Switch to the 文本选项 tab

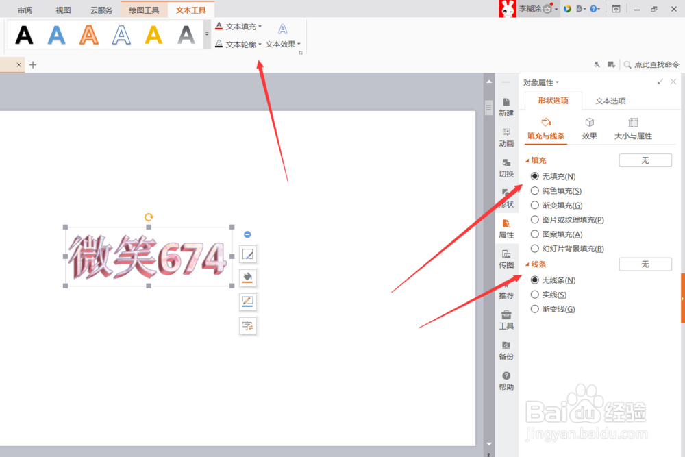click(x=610, y=100)
